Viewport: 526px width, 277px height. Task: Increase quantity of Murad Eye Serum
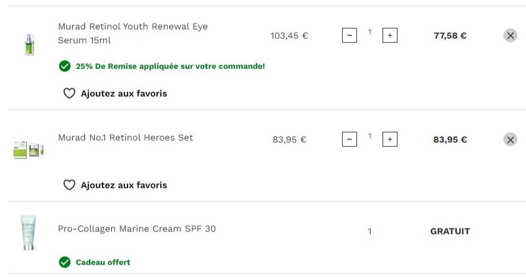coord(390,35)
